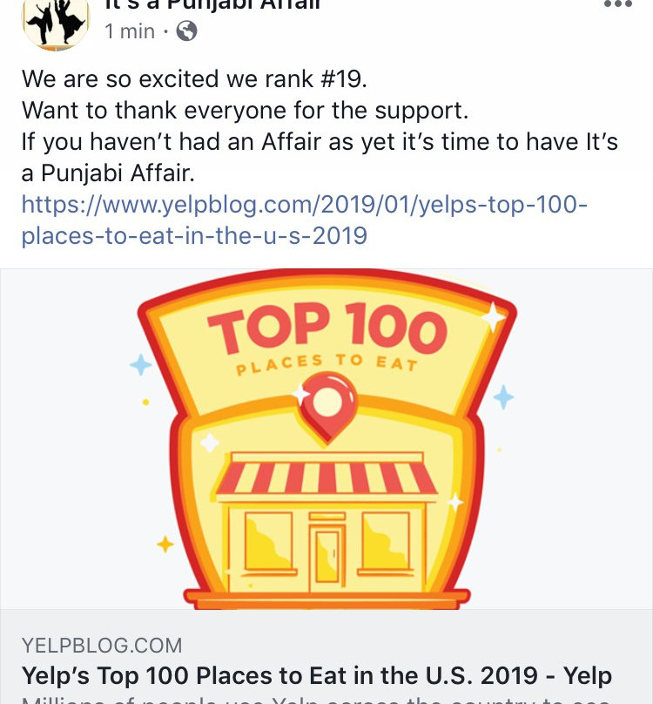Tap URL line 'places-to-eat-in-the-u-s-2019'
This screenshot has height=704, width=653.
point(194,236)
